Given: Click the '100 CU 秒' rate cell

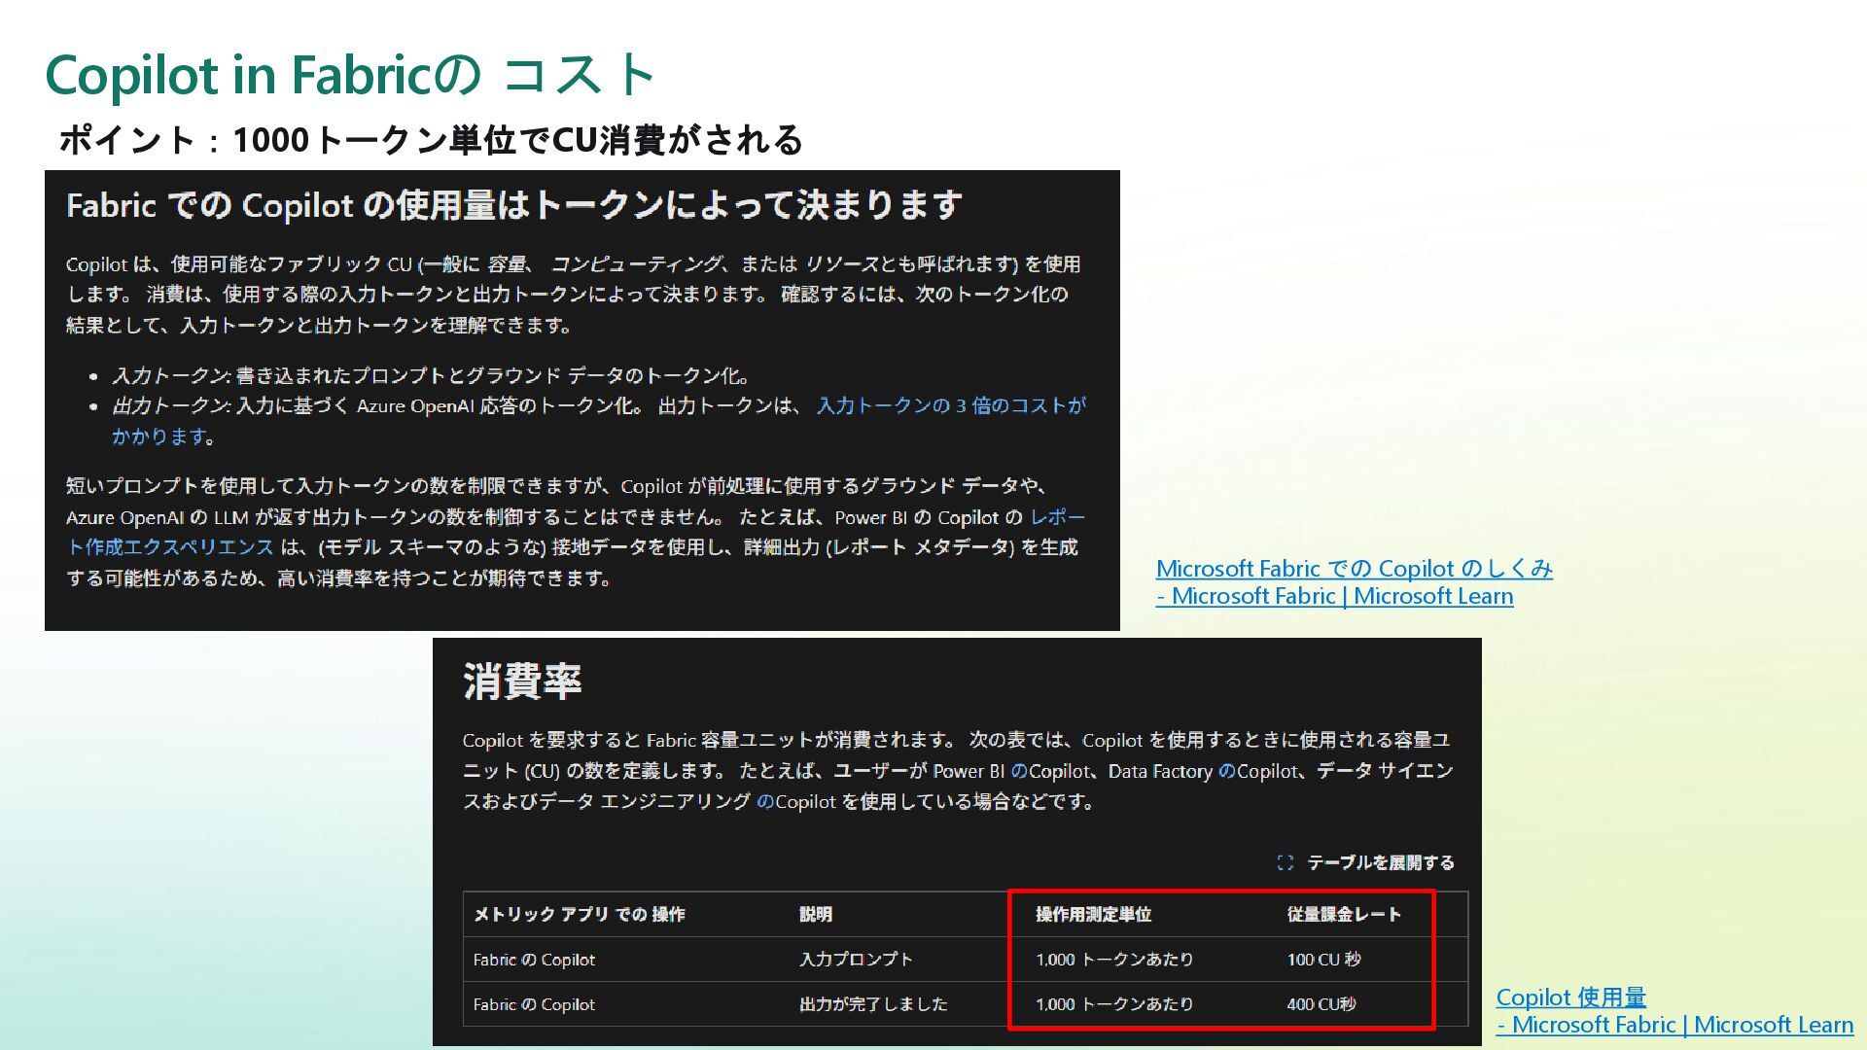Looking at the screenshot, I should click(x=1323, y=959).
